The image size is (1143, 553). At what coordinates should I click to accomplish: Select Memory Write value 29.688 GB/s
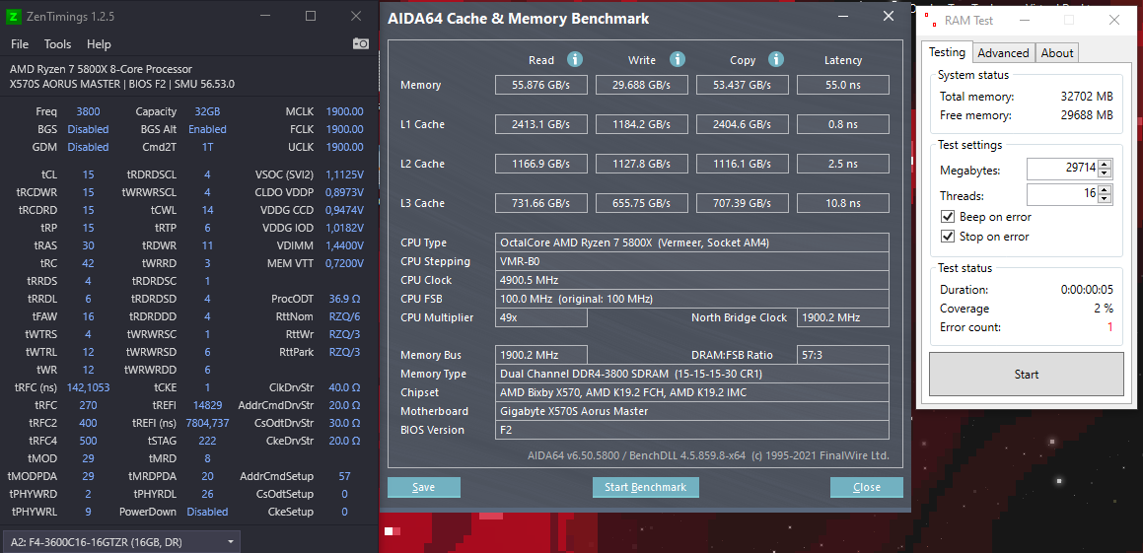[x=642, y=85]
